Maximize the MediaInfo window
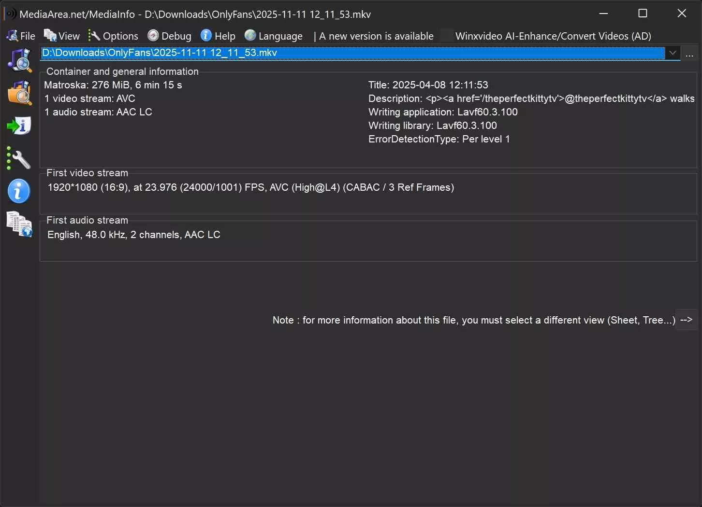This screenshot has height=507, width=702. pyautogui.click(x=643, y=14)
